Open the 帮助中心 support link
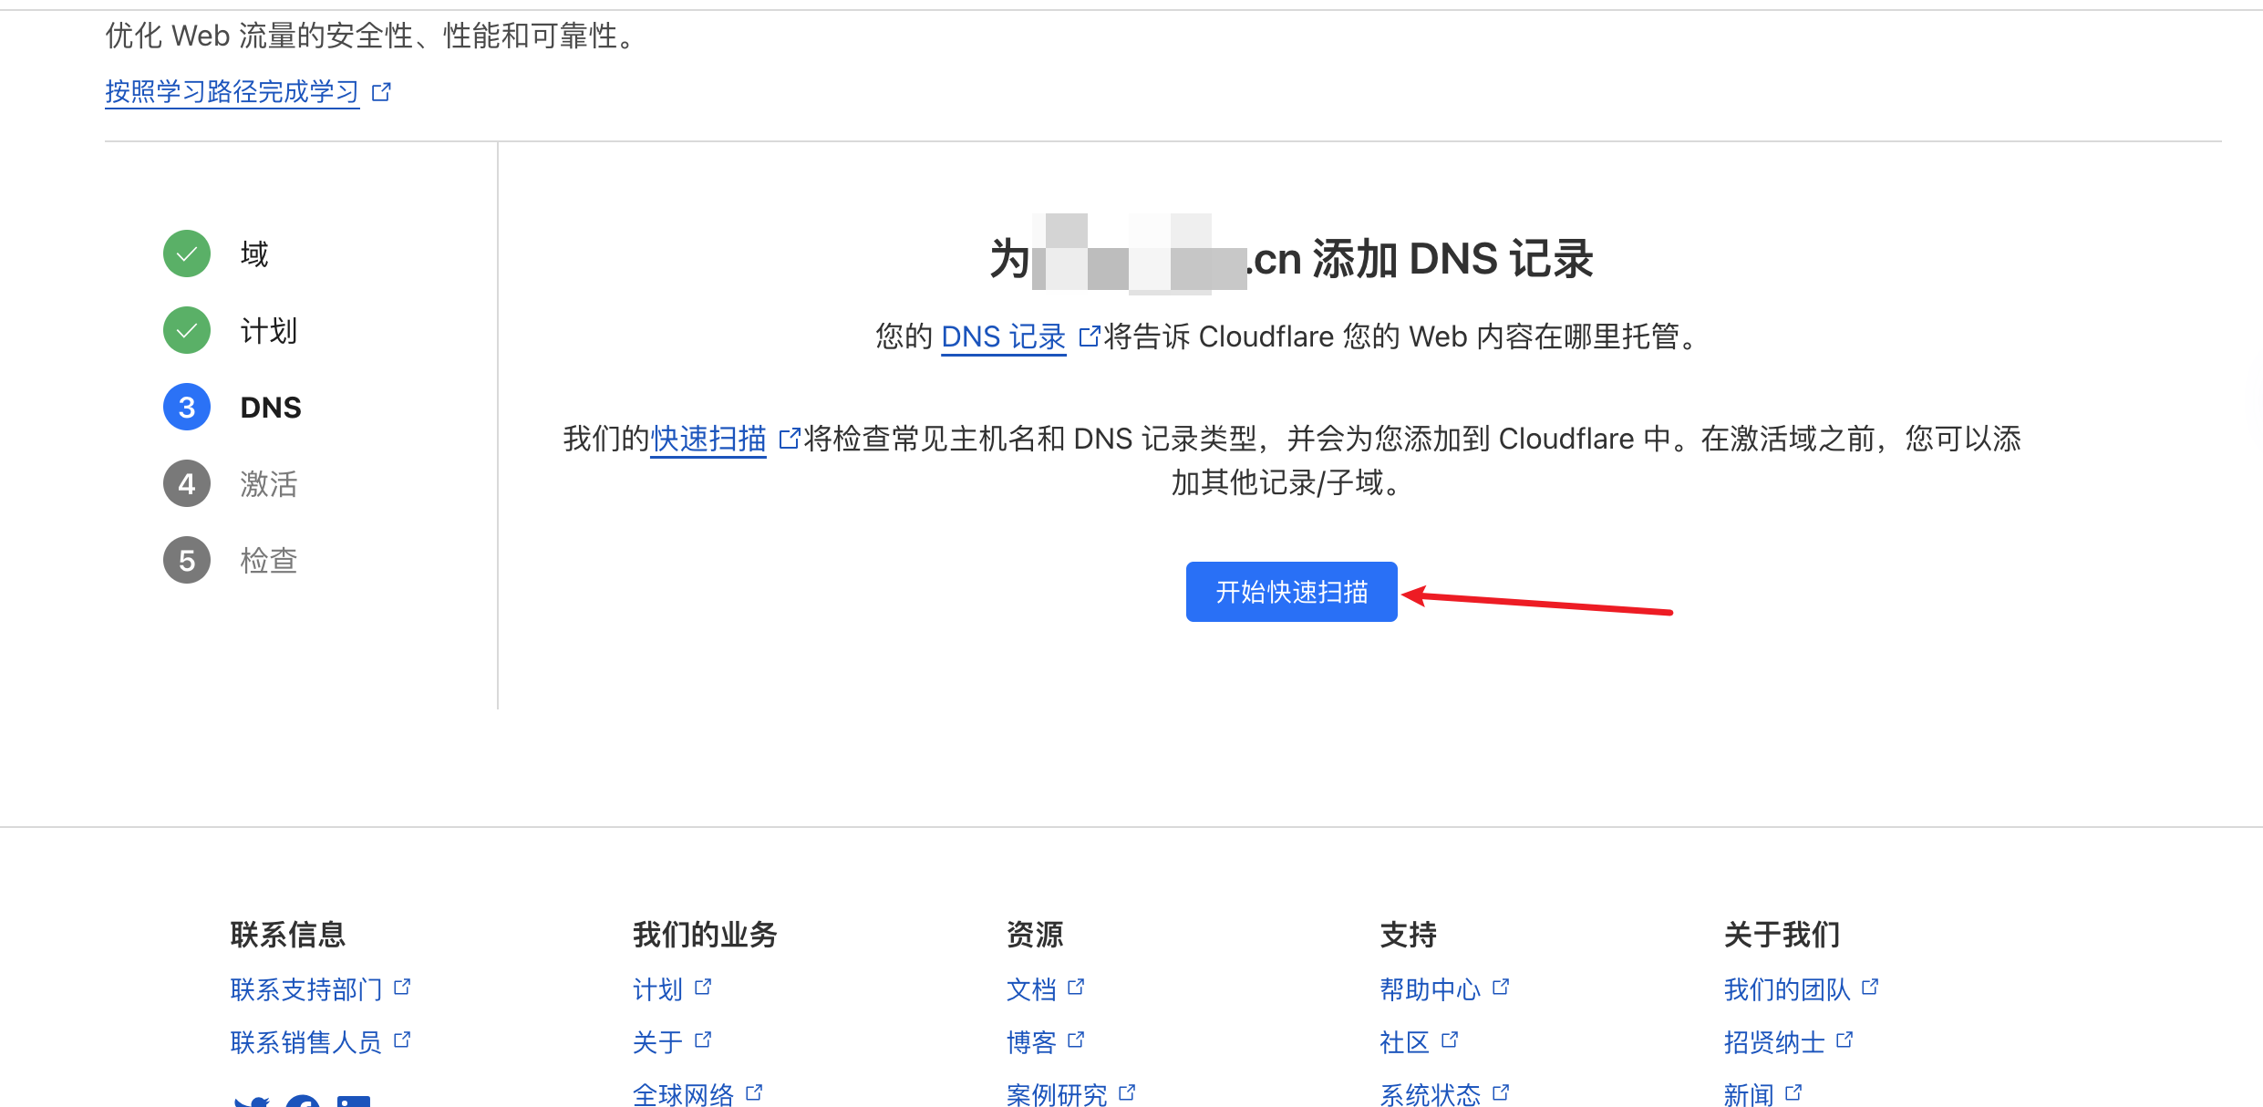The height and width of the screenshot is (1107, 2263). pyautogui.click(x=1431, y=989)
